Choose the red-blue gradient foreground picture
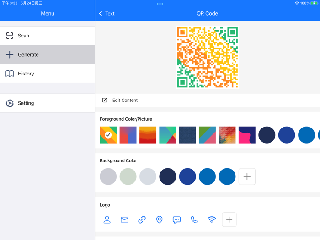 tap(128, 135)
